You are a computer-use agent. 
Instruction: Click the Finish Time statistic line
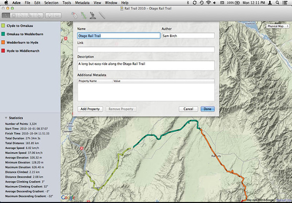click(x=27, y=133)
